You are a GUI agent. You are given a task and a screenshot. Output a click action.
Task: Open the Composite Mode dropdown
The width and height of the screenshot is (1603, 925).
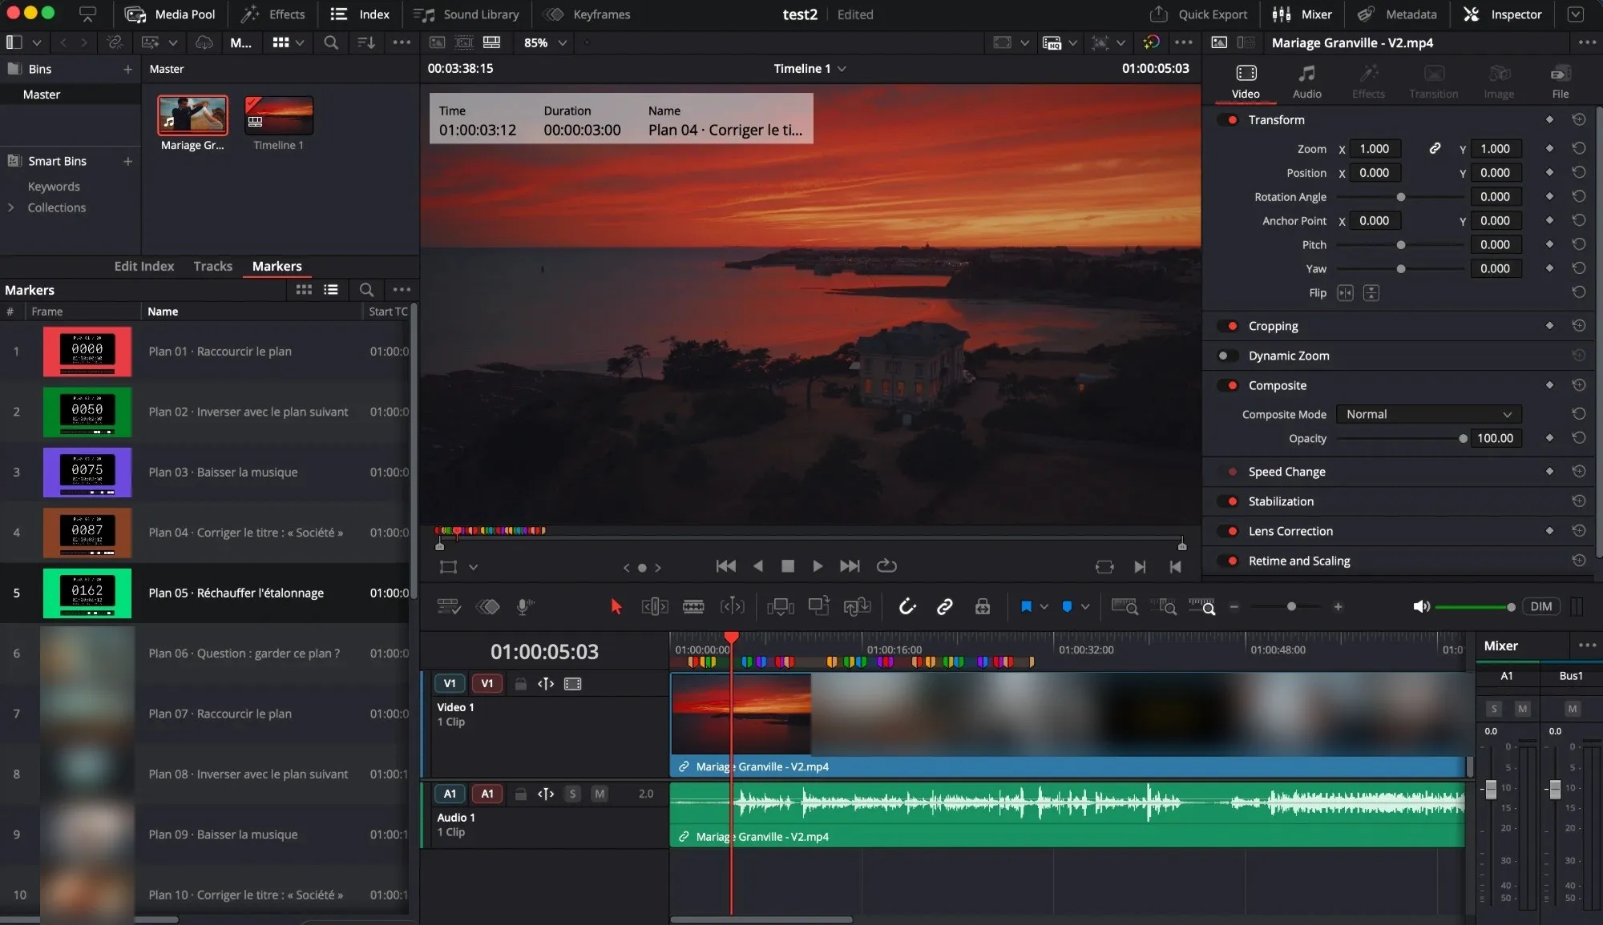[x=1428, y=414]
